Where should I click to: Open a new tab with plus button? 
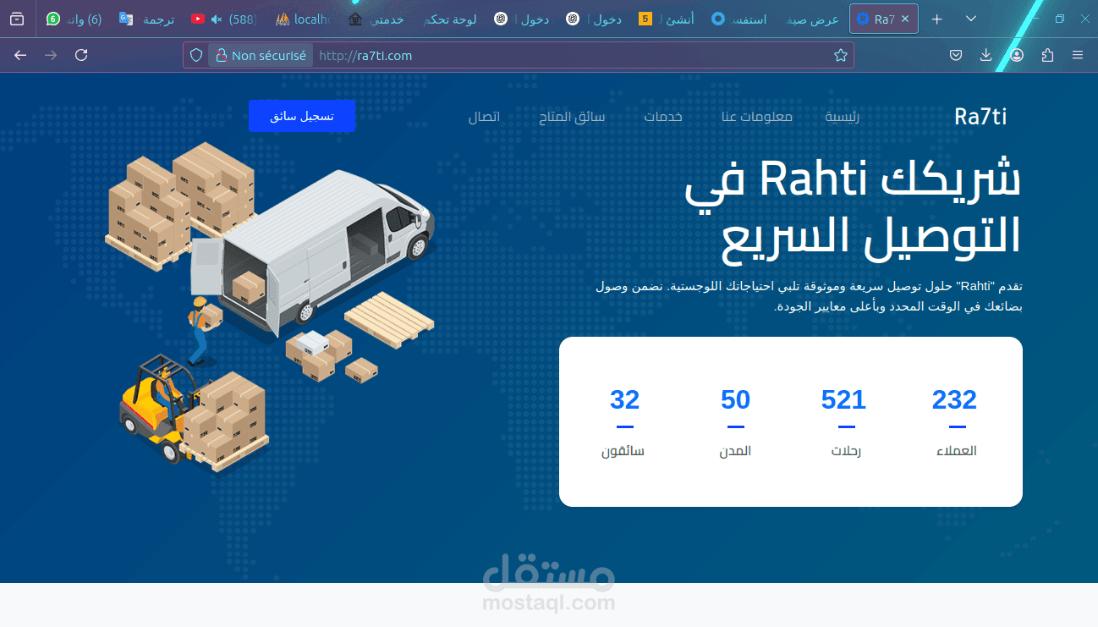click(936, 19)
